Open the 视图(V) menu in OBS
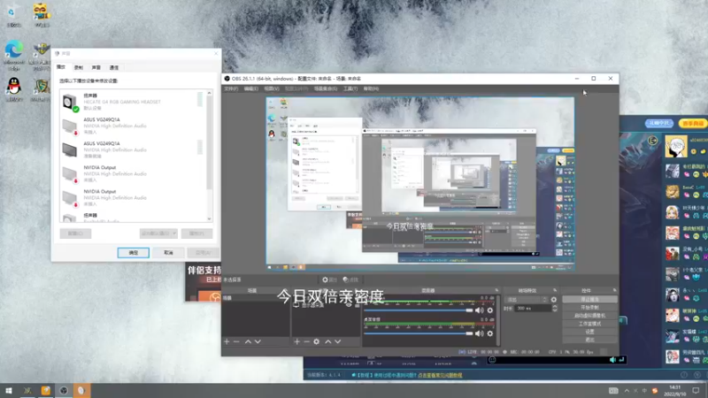 [272, 89]
